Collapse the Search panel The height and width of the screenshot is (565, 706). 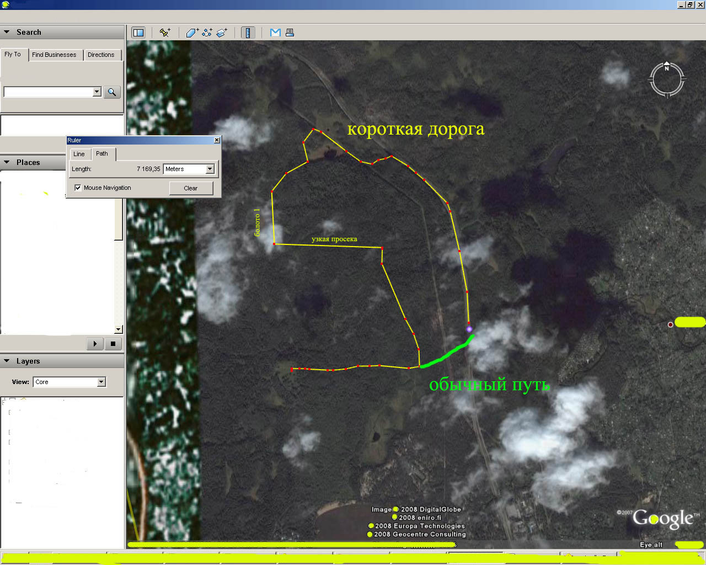(7, 32)
